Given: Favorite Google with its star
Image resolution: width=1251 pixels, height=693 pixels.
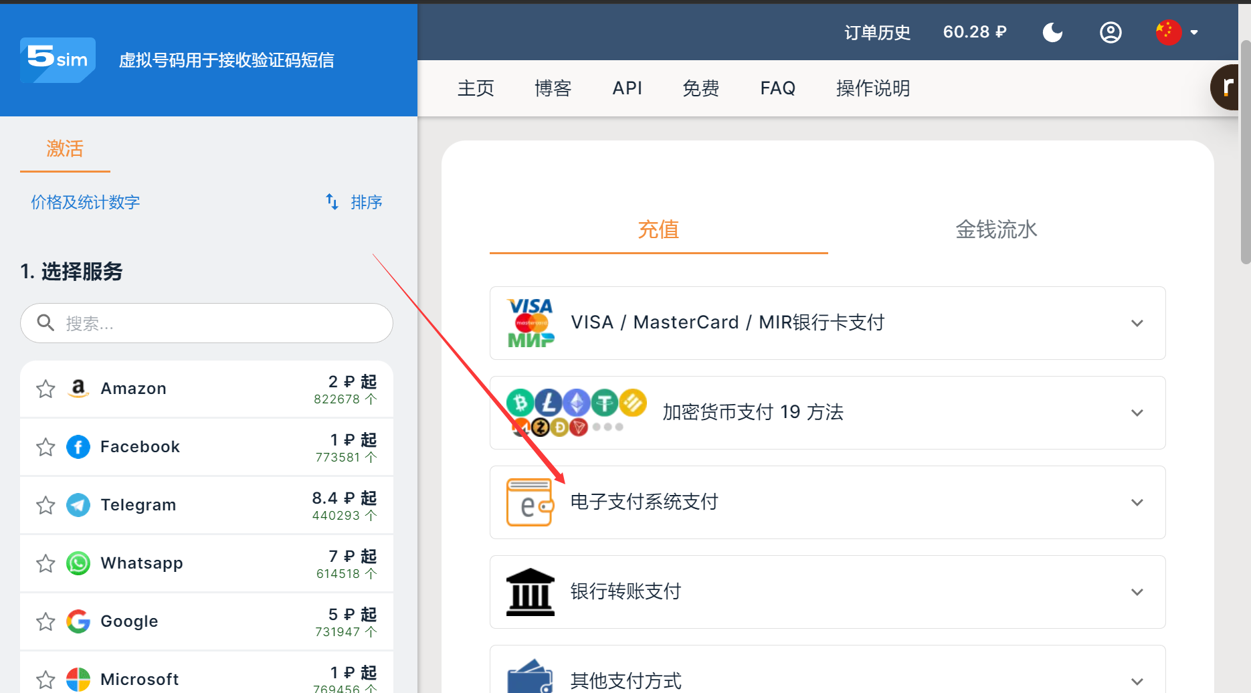Looking at the screenshot, I should click(x=45, y=621).
